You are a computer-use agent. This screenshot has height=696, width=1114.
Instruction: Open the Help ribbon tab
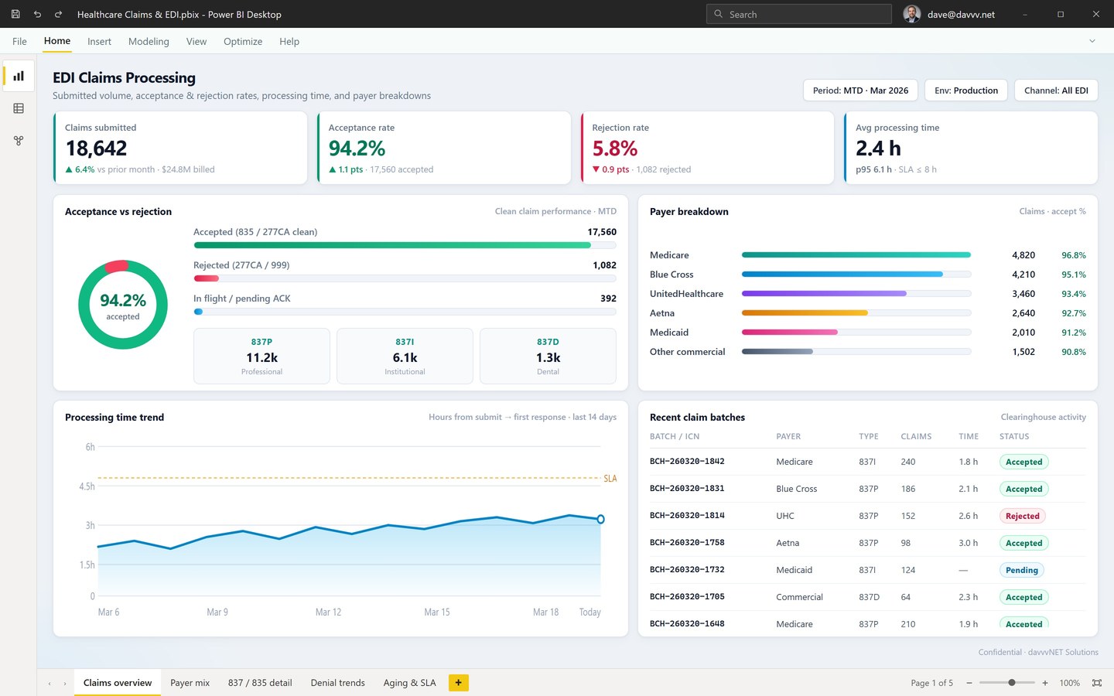(289, 42)
